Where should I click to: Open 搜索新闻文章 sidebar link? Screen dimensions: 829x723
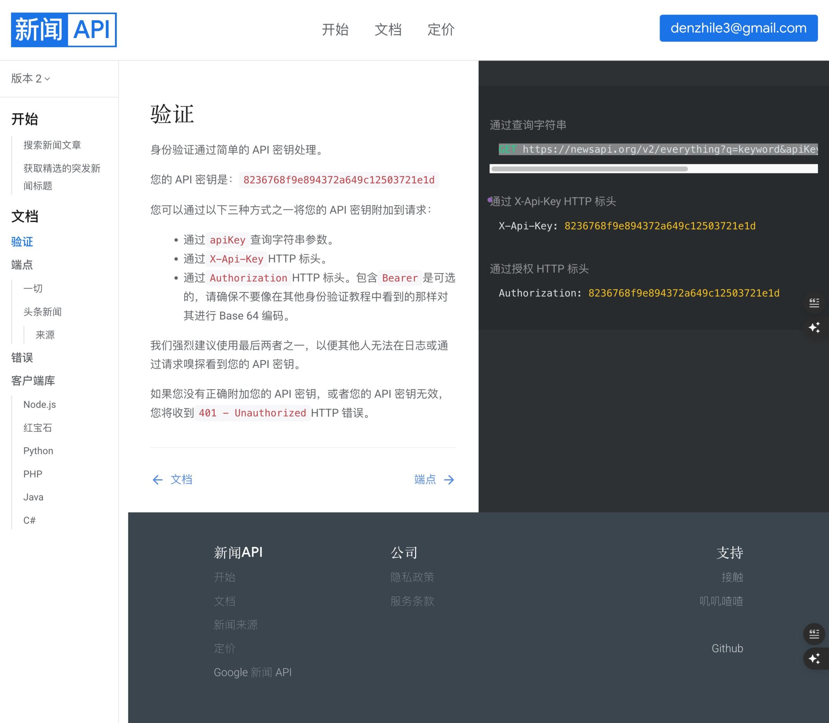click(x=52, y=145)
